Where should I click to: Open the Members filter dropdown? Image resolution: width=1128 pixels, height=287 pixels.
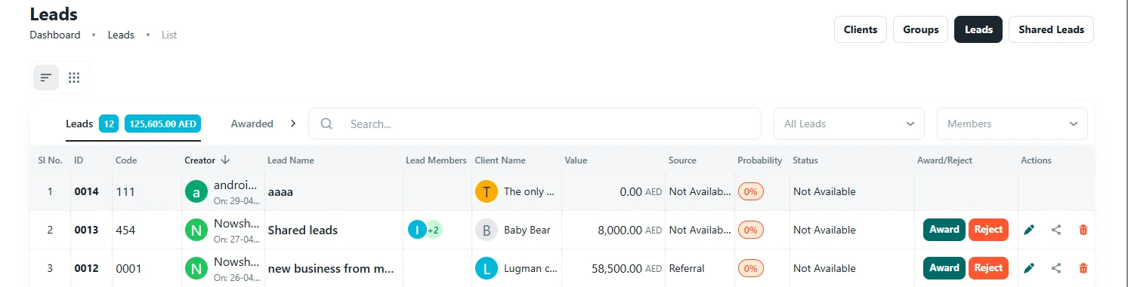pos(1012,124)
